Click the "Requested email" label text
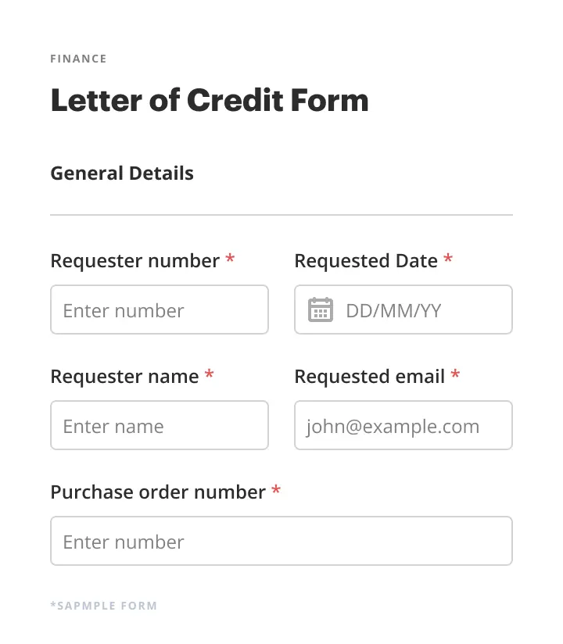563x644 pixels. tap(369, 377)
